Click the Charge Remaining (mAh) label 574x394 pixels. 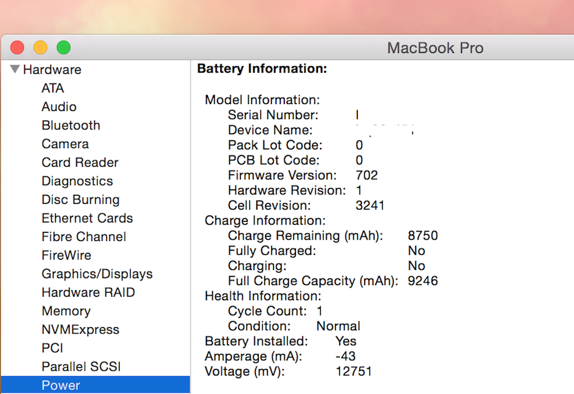click(x=306, y=236)
